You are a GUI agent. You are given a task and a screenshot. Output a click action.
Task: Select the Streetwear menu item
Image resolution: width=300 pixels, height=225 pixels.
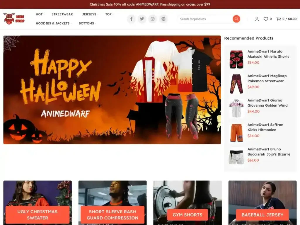pos(62,14)
